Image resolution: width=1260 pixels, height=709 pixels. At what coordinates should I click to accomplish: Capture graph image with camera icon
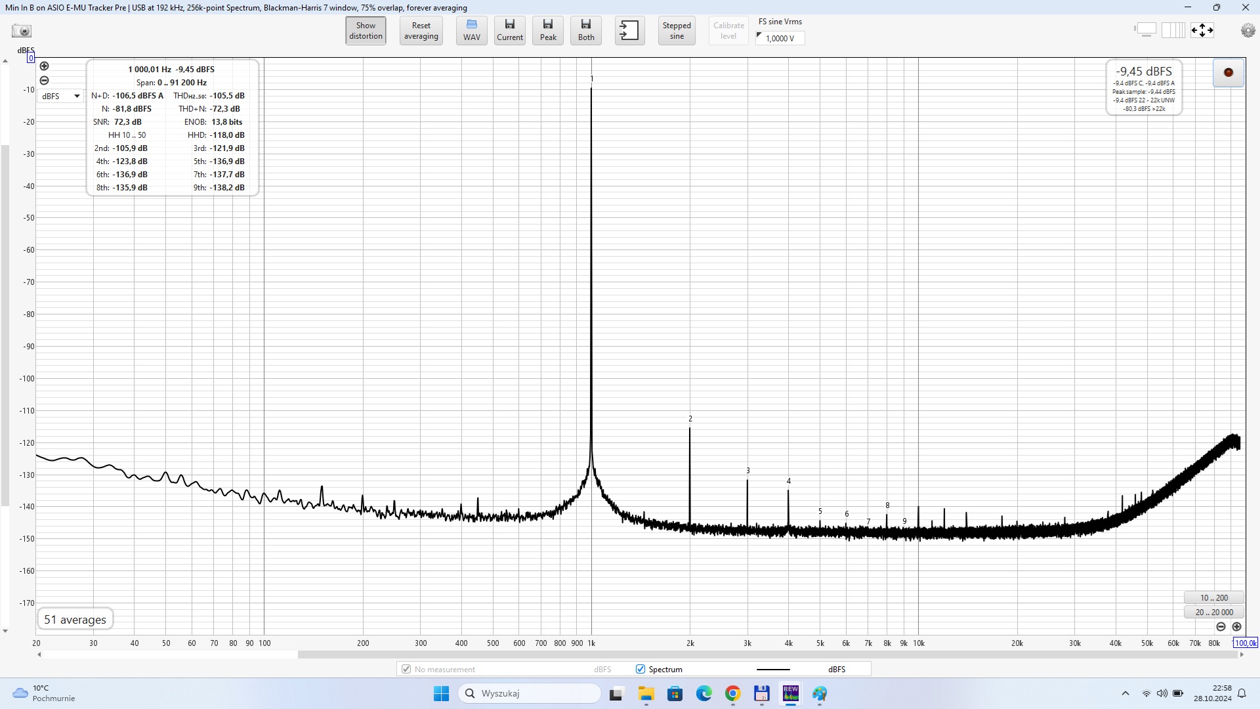22,31
